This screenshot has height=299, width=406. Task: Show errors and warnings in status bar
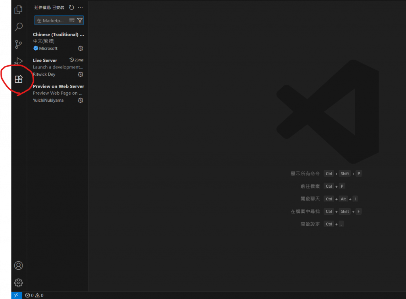(x=34, y=295)
